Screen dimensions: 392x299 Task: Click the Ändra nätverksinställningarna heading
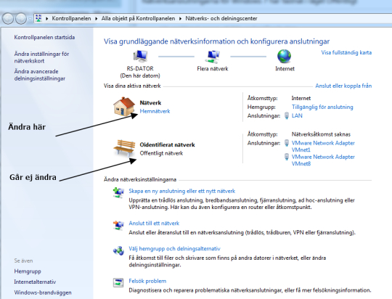[140, 179]
